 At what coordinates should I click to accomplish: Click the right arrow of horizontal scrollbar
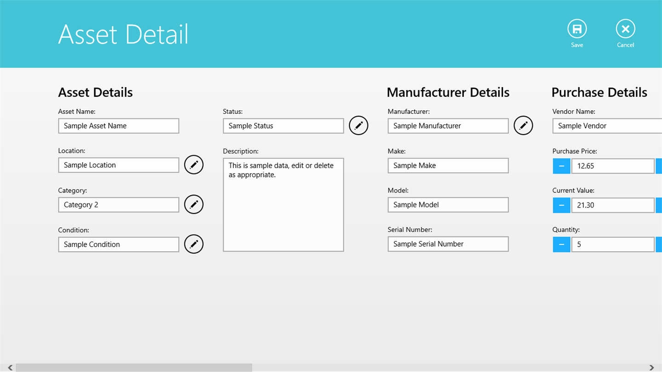point(651,368)
